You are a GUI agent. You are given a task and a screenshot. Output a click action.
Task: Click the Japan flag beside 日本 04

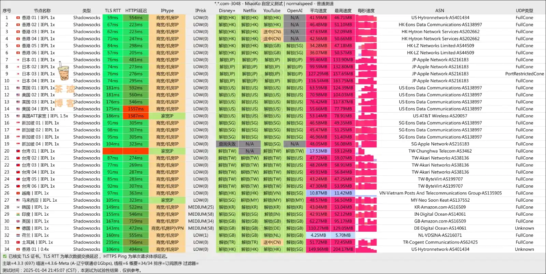pos(18,81)
